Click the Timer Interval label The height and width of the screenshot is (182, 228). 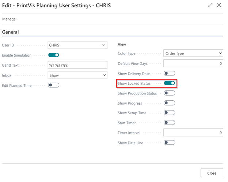(129, 133)
